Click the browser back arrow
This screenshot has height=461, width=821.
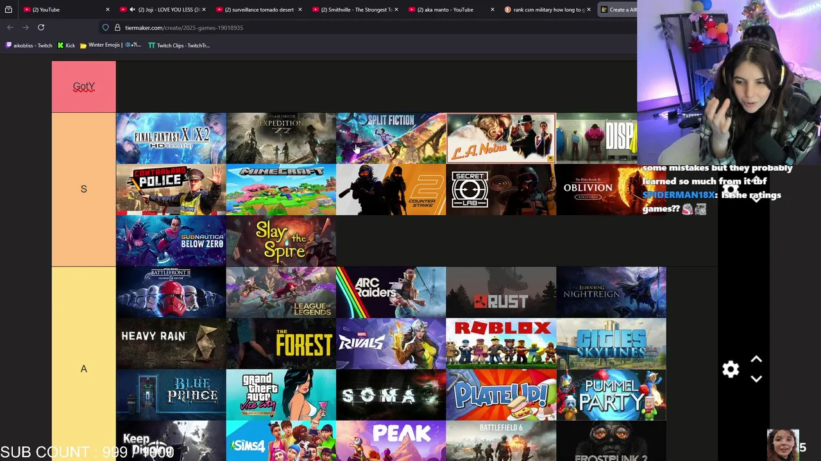[10, 28]
